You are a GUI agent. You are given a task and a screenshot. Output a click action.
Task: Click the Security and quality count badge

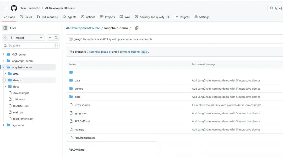(x=168, y=17)
